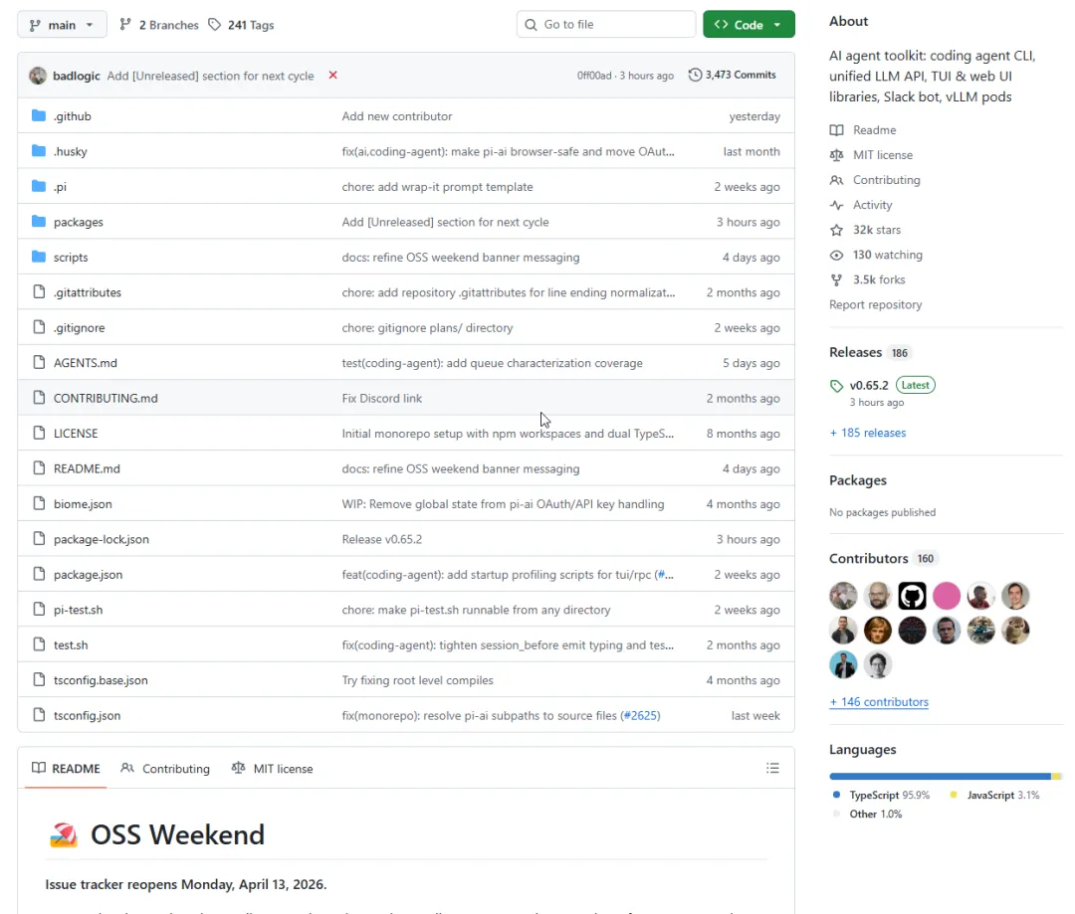
Task: Click the package.json file icon
Action: tap(39, 574)
